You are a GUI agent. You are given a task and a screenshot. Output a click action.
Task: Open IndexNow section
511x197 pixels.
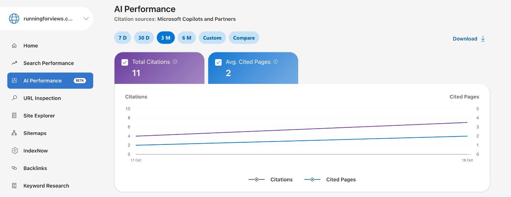click(x=36, y=151)
